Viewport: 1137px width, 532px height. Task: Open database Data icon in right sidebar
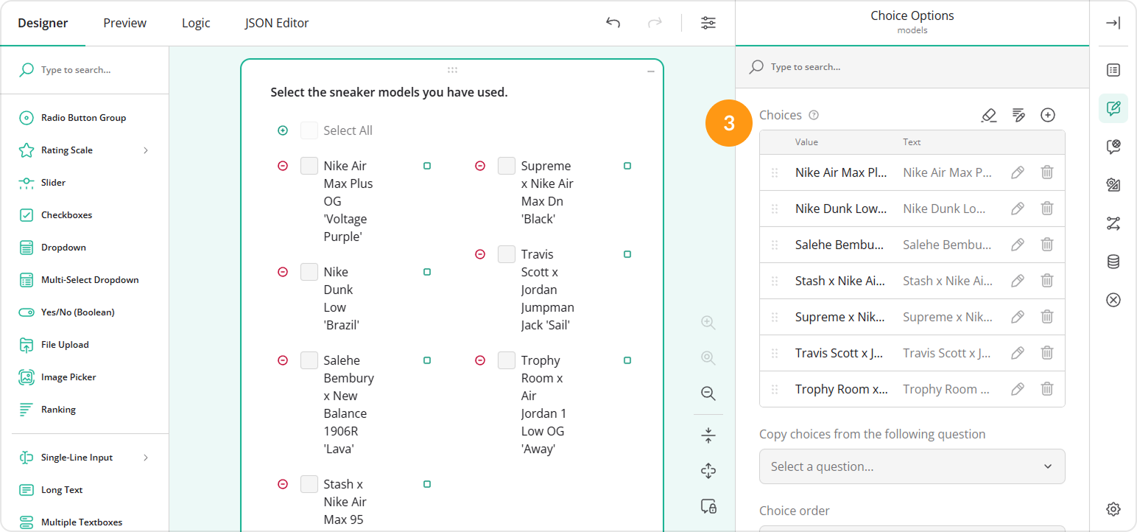pos(1113,262)
